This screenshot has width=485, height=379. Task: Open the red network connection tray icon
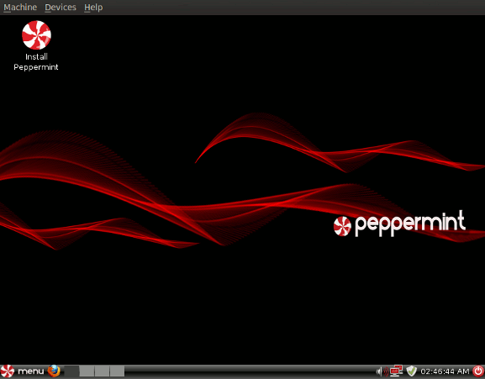(396, 371)
